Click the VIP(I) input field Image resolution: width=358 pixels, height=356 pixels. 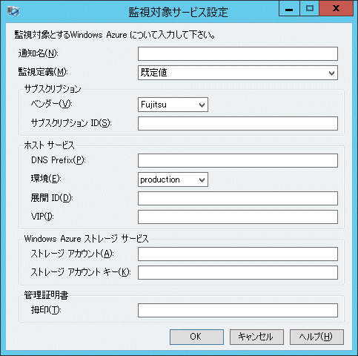[x=238, y=217]
